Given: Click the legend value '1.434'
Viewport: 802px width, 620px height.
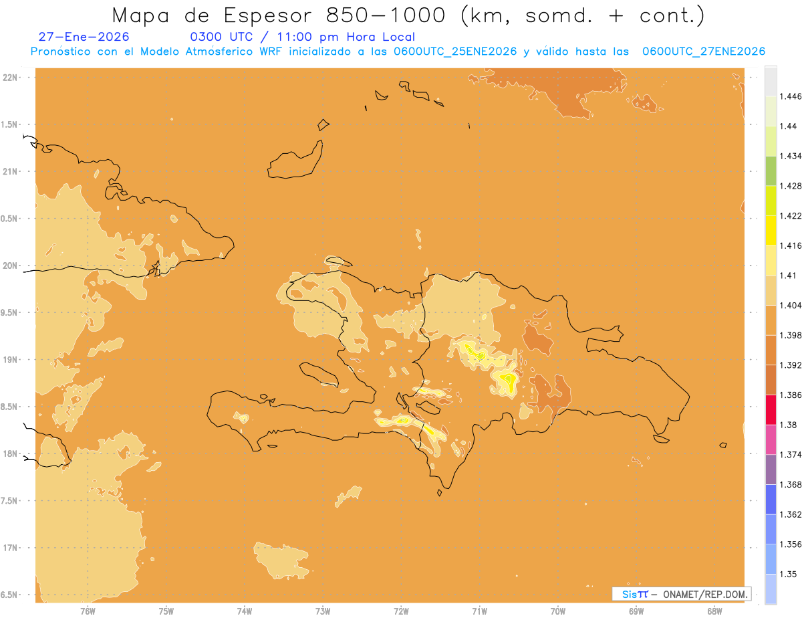Looking at the screenshot, I should click(791, 156).
